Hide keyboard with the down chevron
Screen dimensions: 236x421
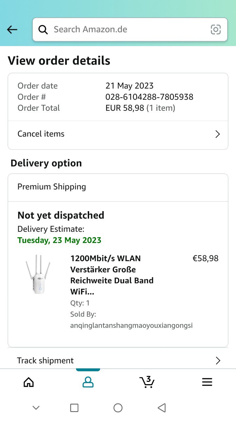[x=36, y=408]
